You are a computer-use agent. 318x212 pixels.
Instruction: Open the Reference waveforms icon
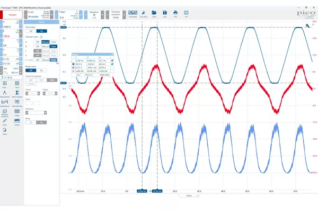tap(5, 113)
